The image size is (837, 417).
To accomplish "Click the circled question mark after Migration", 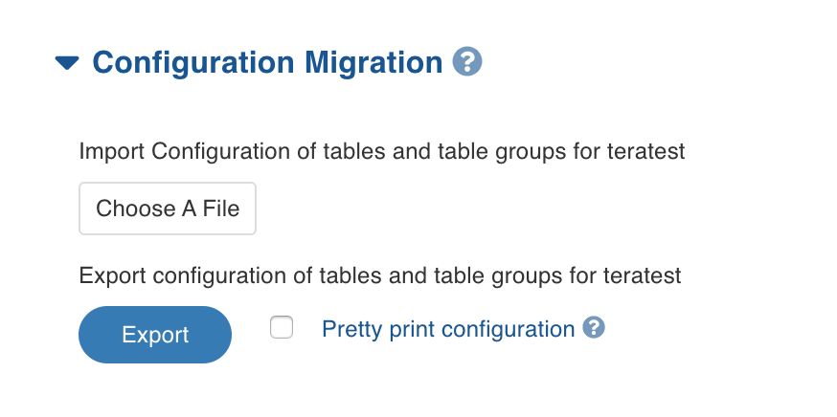I will pos(467,62).
